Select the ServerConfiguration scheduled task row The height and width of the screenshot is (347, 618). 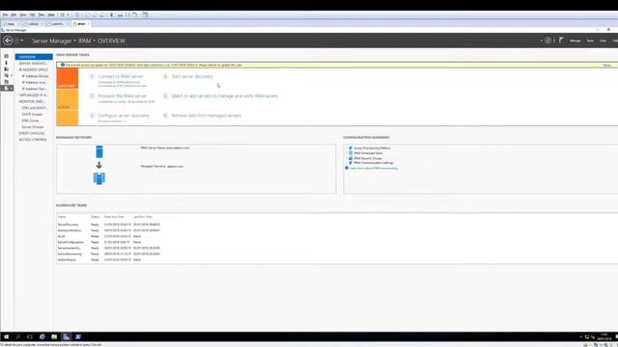[x=109, y=242]
